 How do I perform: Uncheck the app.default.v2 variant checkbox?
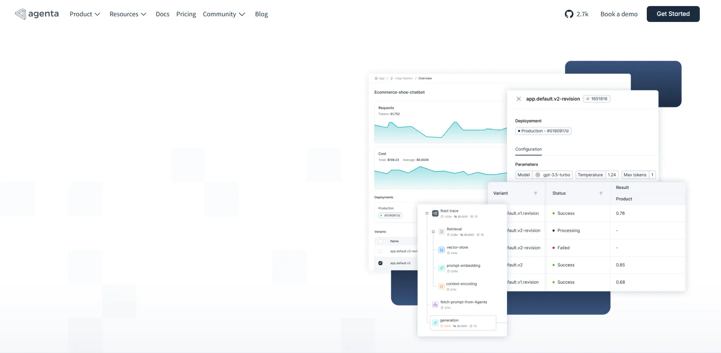(381, 263)
